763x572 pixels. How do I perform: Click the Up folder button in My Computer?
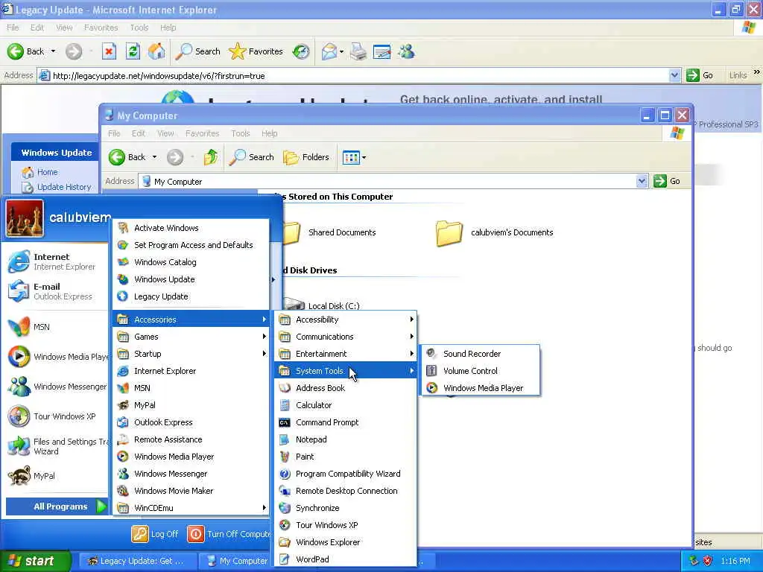210,157
